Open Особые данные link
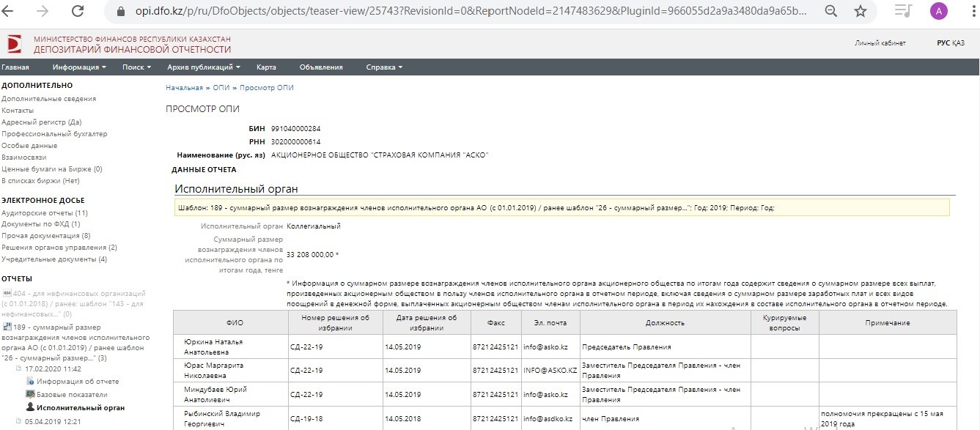This screenshot has width=980, height=430. click(29, 145)
